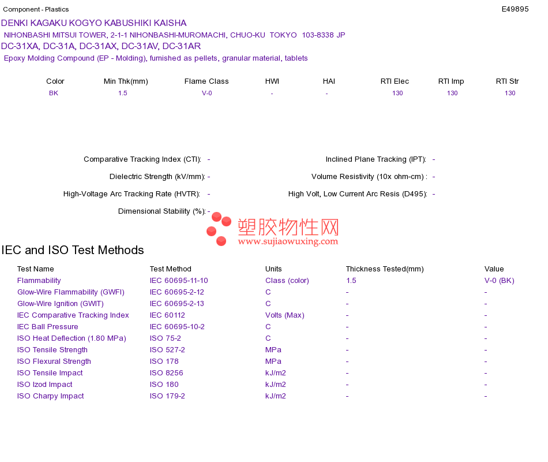548x462 pixels.
Task: Open the IEC Comparative Tracking Index link
Action: (x=73, y=315)
